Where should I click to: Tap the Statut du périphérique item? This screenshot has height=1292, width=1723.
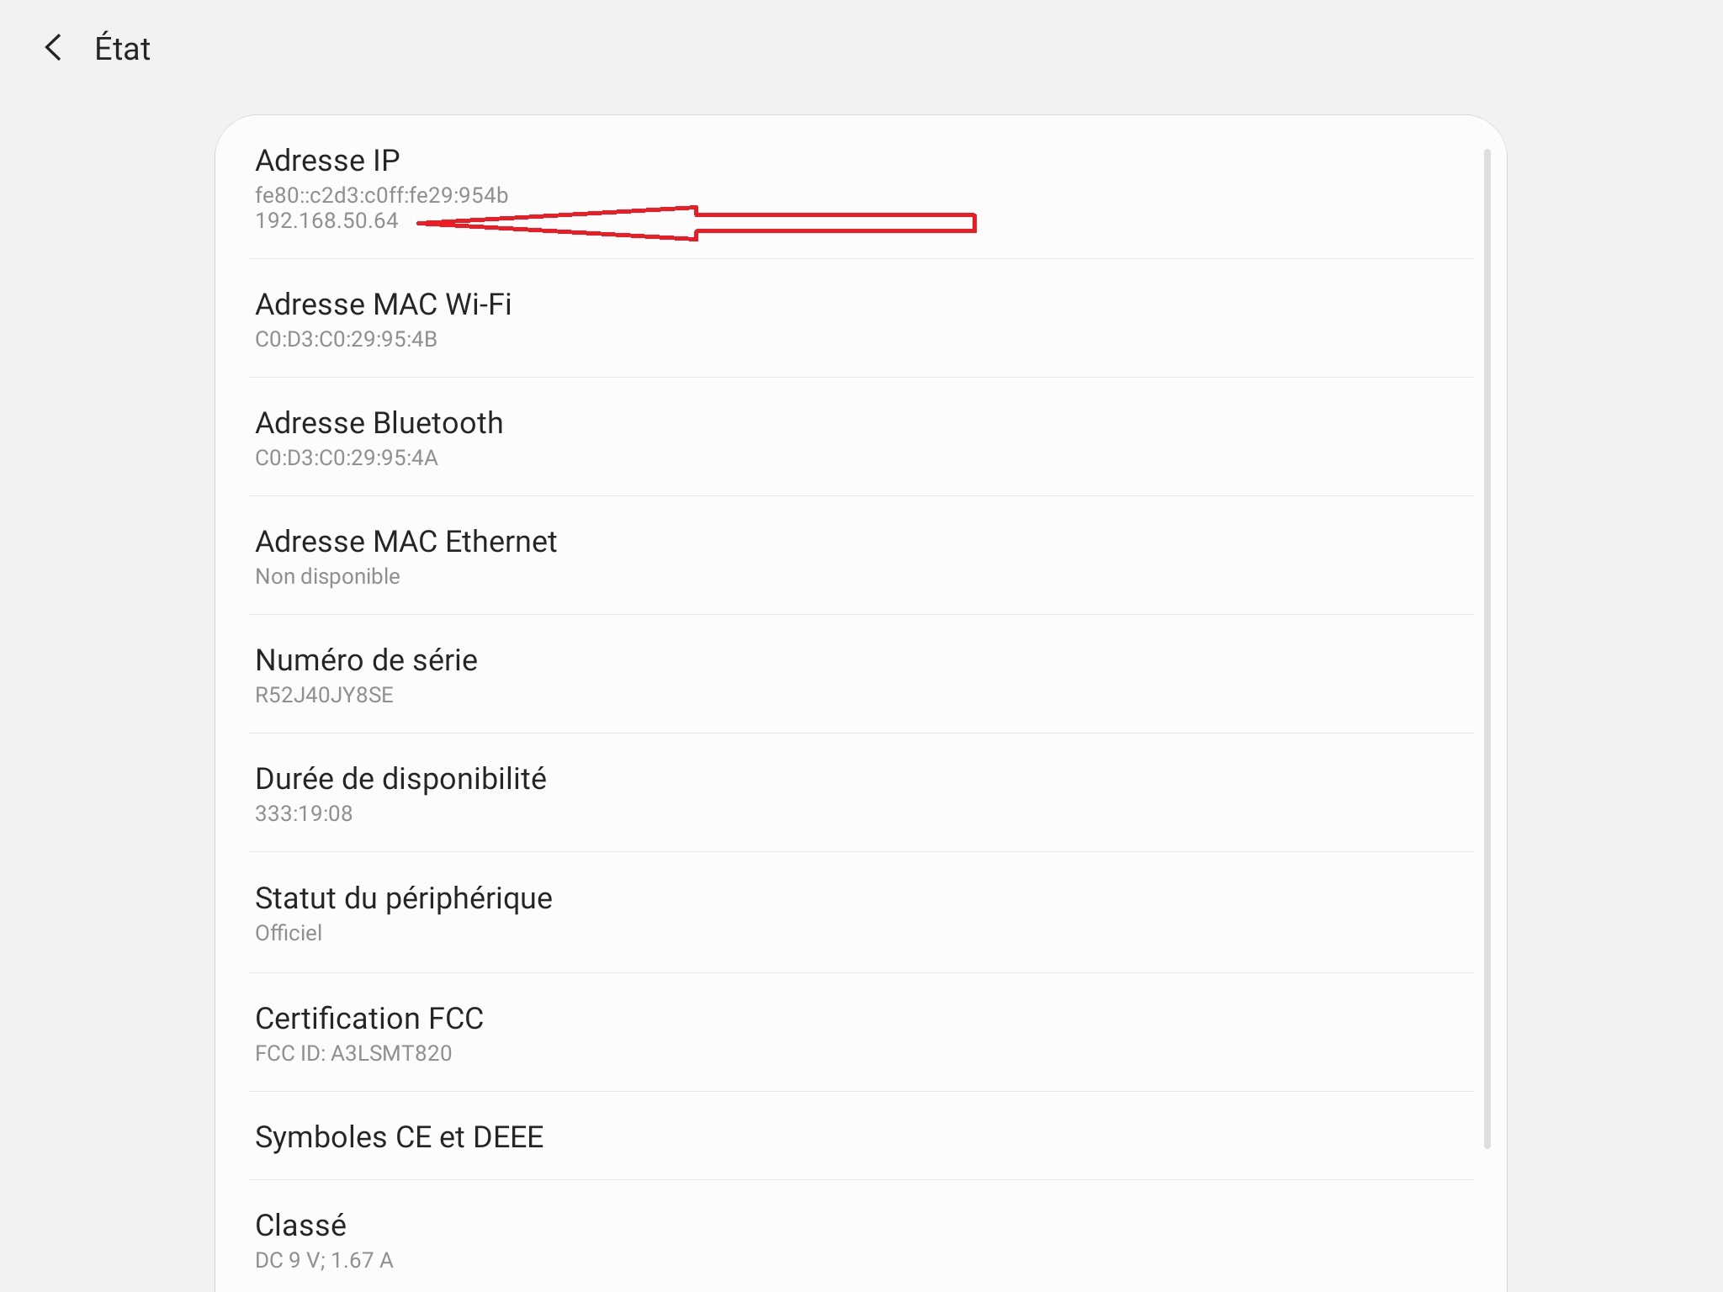coord(404,898)
